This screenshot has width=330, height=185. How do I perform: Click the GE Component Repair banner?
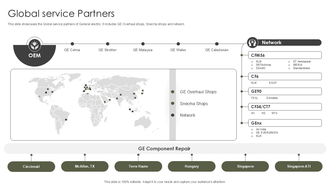click(x=165, y=149)
